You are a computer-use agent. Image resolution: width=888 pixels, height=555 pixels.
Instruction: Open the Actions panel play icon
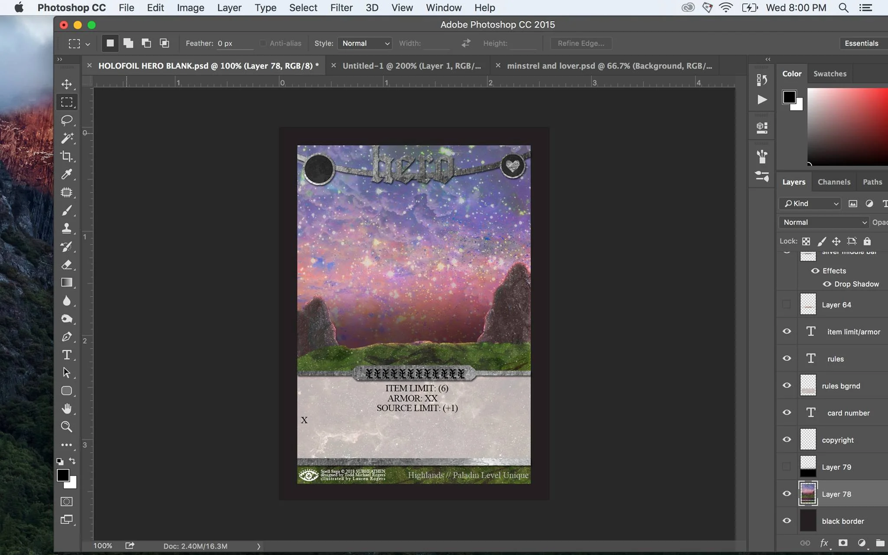tap(762, 100)
